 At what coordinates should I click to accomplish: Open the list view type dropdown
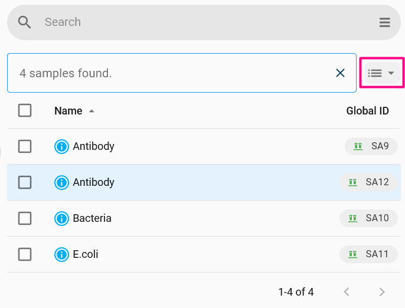click(381, 73)
